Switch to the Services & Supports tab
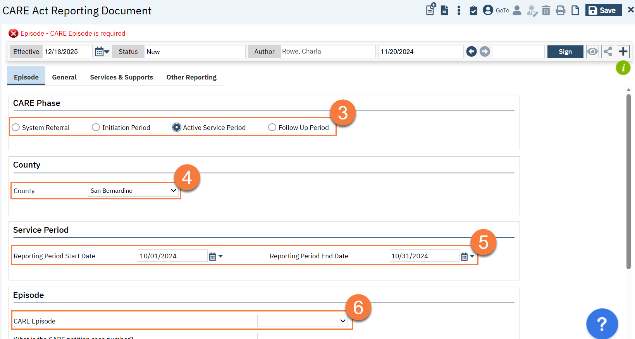This screenshot has width=635, height=339. pos(121,77)
